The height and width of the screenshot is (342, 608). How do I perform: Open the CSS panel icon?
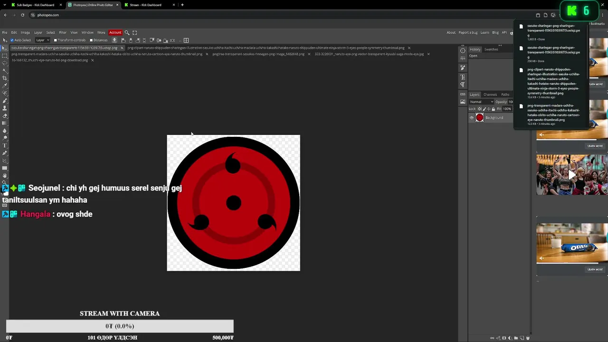tap(463, 94)
